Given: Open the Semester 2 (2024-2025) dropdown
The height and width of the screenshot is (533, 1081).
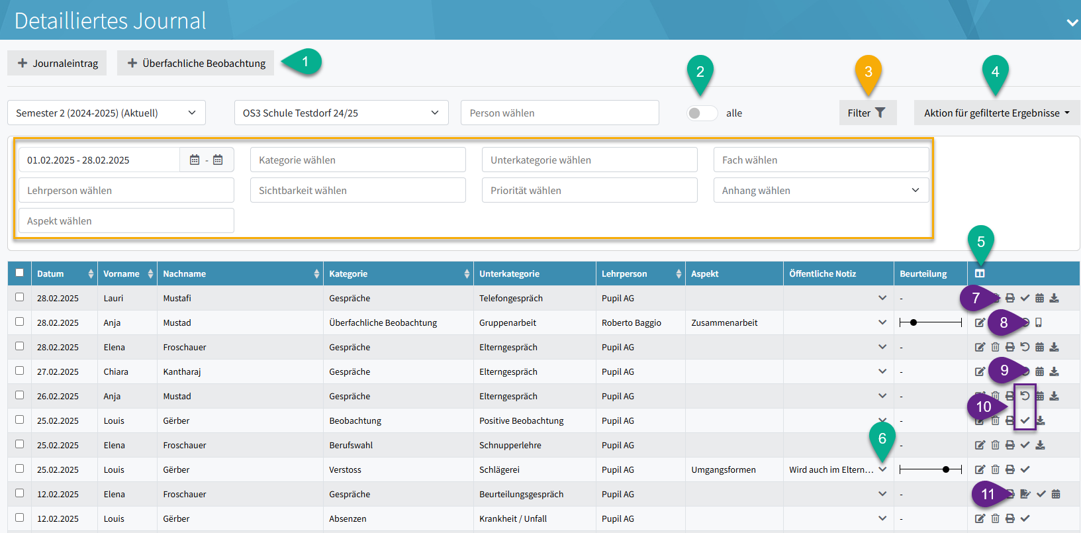Looking at the screenshot, I should click(107, 113).
